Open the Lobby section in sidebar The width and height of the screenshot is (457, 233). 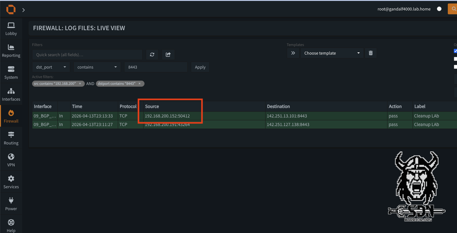tap(11, 29)
